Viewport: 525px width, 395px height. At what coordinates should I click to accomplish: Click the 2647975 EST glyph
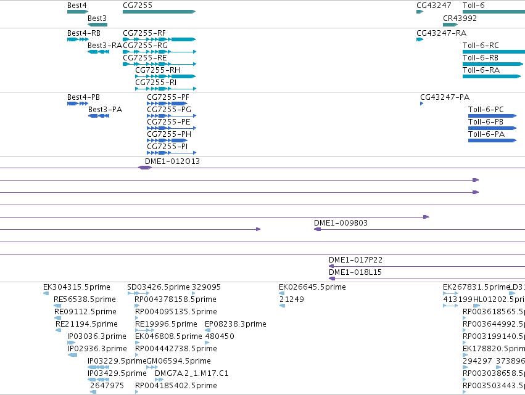(93, 392)
